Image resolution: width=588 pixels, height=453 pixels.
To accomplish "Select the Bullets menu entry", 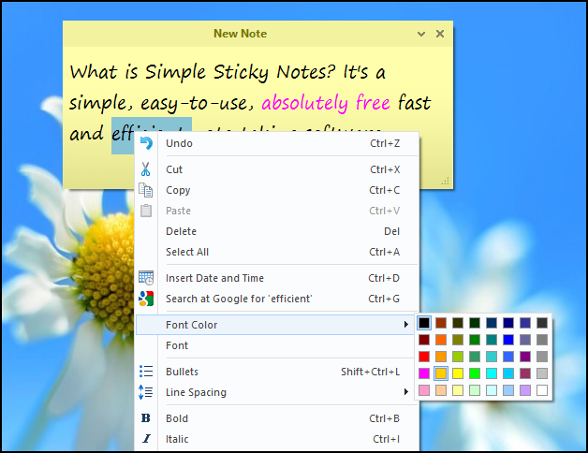I will [277, 372].
